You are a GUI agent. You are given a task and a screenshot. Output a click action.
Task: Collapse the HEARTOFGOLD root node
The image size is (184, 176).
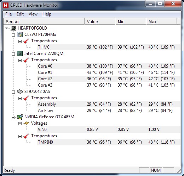(7, 29)
